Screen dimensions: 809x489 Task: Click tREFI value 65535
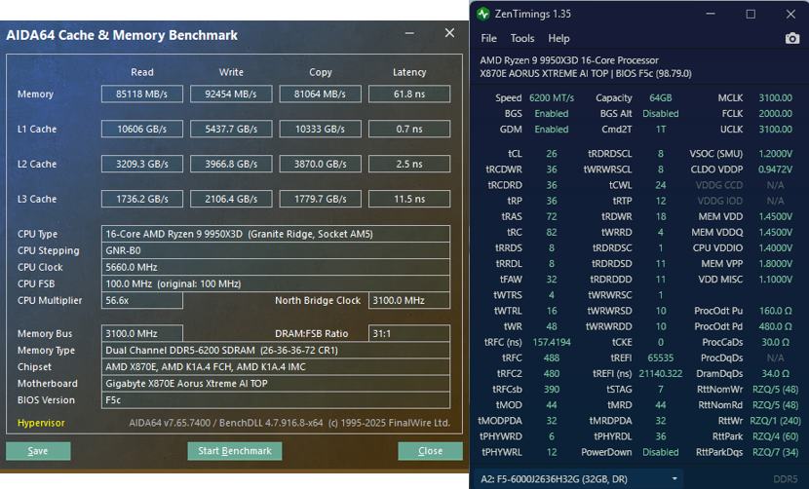[661, 357]
